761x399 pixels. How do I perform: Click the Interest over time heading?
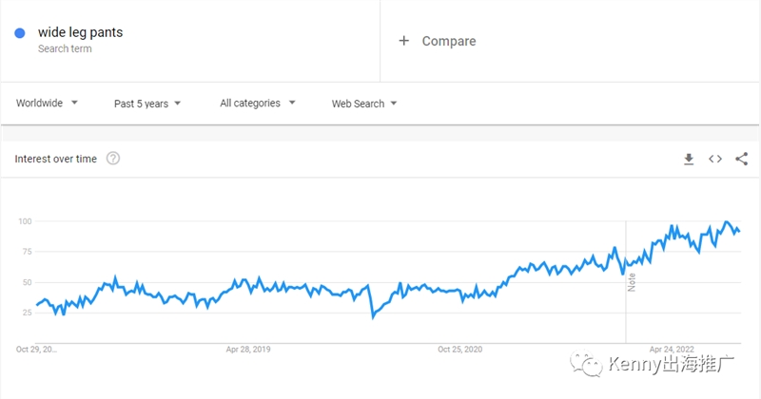click(56, 159)
